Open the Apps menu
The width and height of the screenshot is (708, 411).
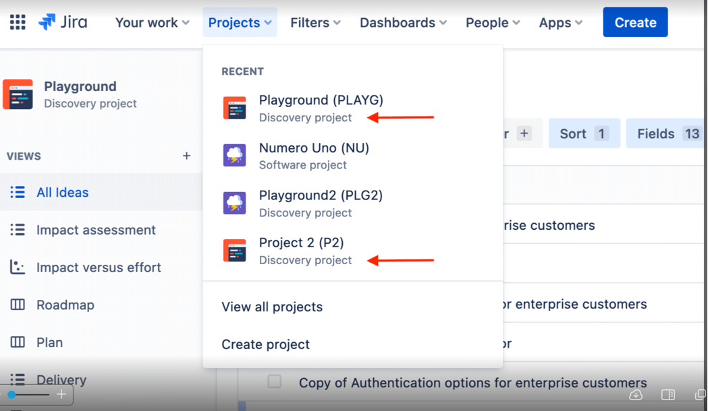point(560,22)
